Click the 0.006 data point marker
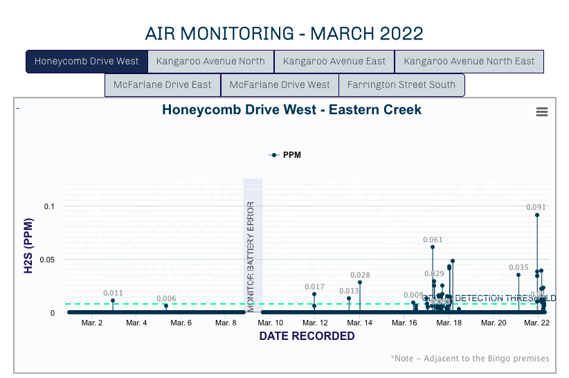The height and width of the screenshot is (378, 569). (166, 306)
